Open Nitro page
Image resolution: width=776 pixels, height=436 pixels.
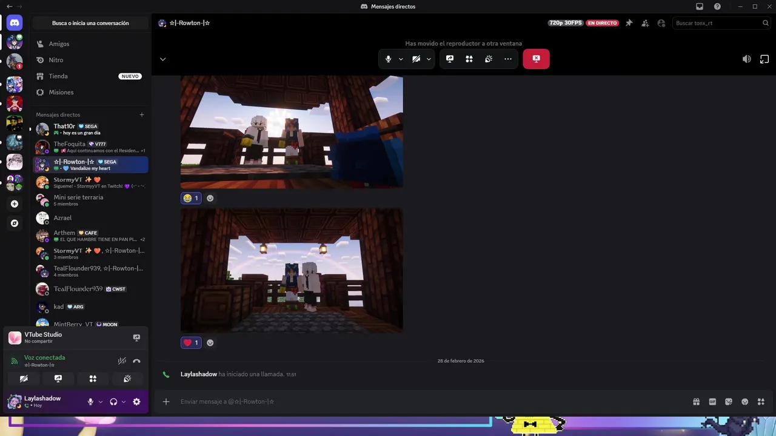click(x=90, y=60)
